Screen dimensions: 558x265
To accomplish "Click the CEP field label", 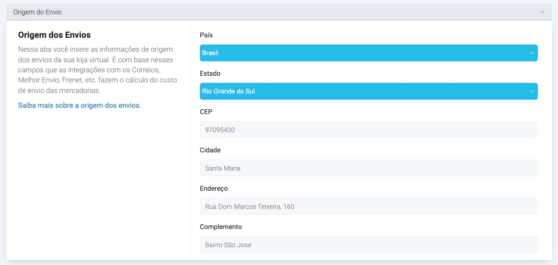I will click(x=206, y=112).
